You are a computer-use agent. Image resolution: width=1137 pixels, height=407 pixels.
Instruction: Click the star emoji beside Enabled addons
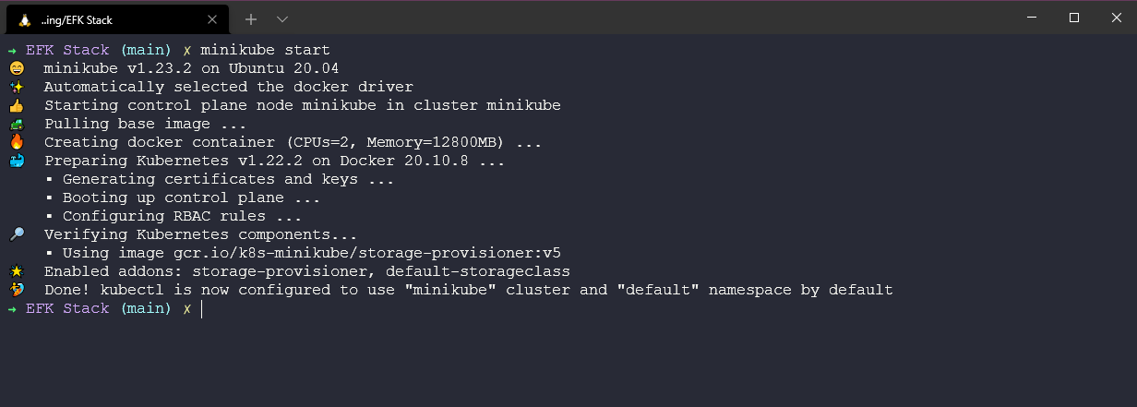coord(17,271)
